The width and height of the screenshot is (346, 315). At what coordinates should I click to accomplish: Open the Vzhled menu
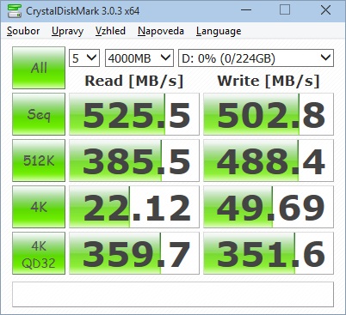[x=110, y=31]
